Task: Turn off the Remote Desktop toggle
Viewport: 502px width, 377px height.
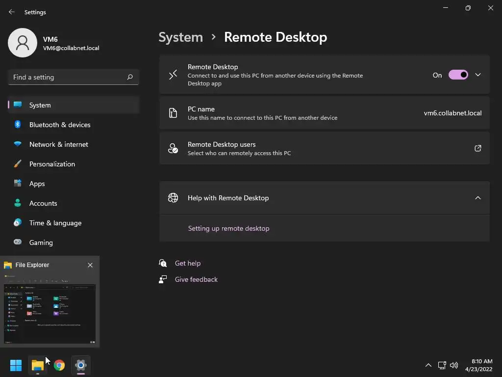Action: (458, 75)
